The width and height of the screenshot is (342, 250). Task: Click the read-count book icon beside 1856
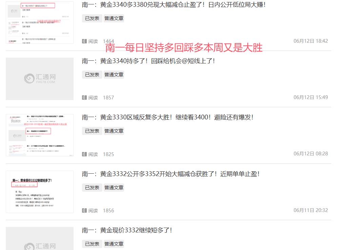tap(84, 210)
